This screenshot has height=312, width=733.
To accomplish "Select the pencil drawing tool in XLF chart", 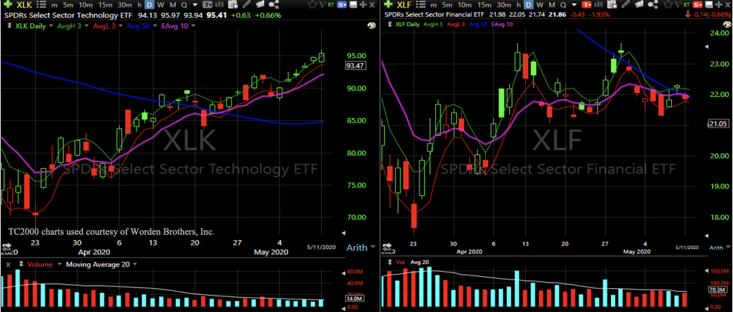I will pyautogui.click(x=626, y=5).
